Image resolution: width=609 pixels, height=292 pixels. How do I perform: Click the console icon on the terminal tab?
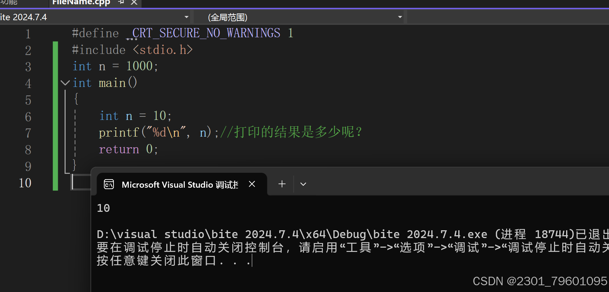click(109, 184)
